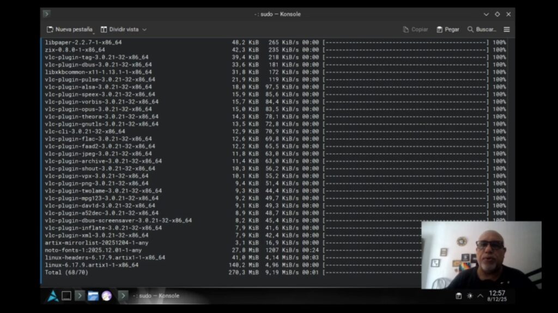
Task: Select the sudo — Konsole taskbar entry
Action: click(x=149, y=296)
